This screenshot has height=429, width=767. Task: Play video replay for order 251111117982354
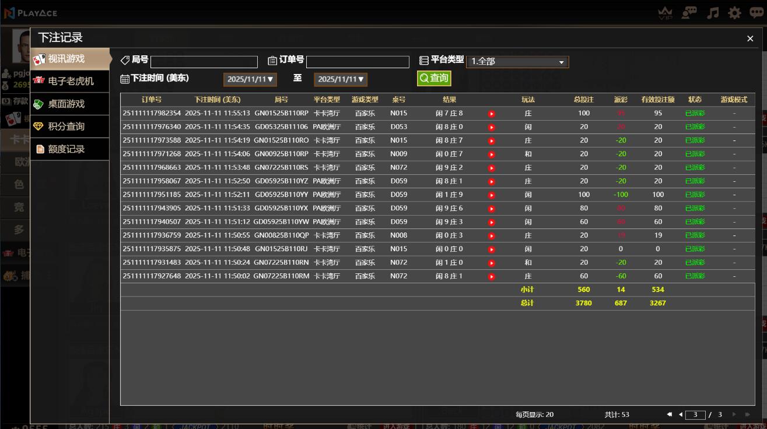[x=491, y=114]
